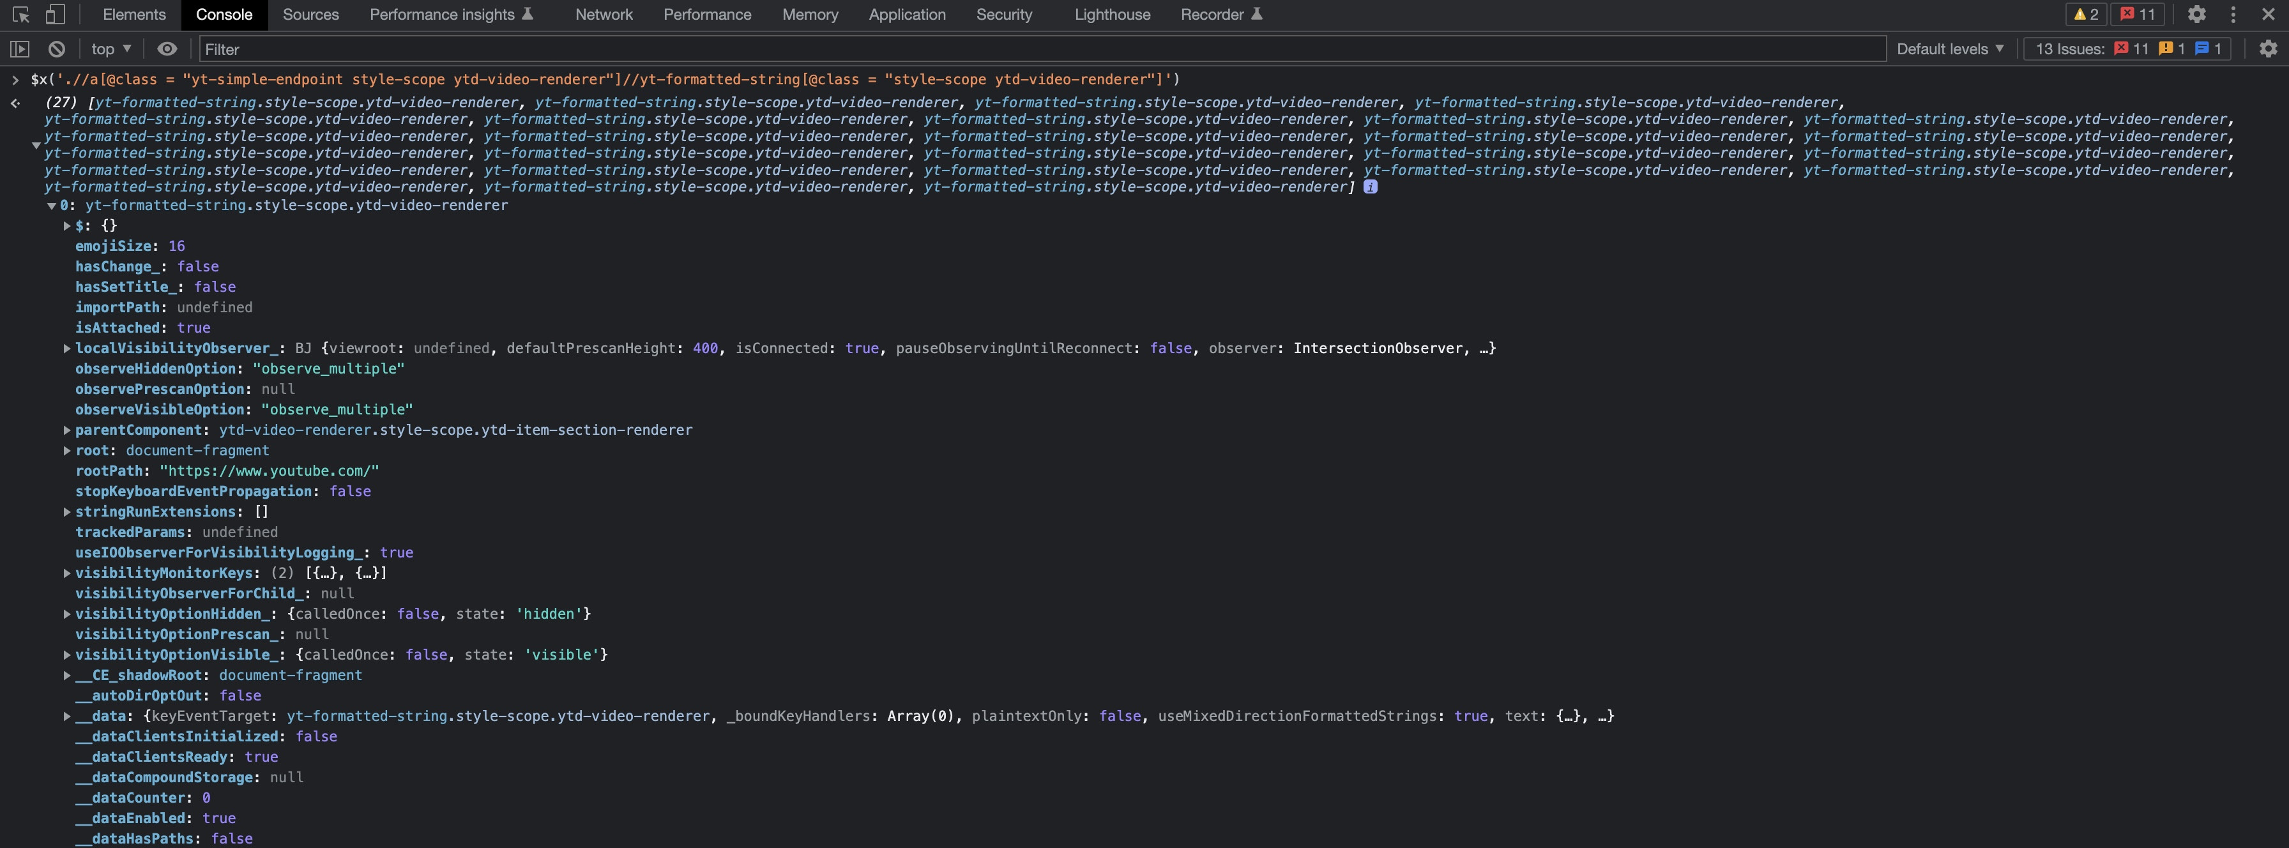2289x848 pixels.
Task: Expand the parentComponent property
Action: pos(66,430)
